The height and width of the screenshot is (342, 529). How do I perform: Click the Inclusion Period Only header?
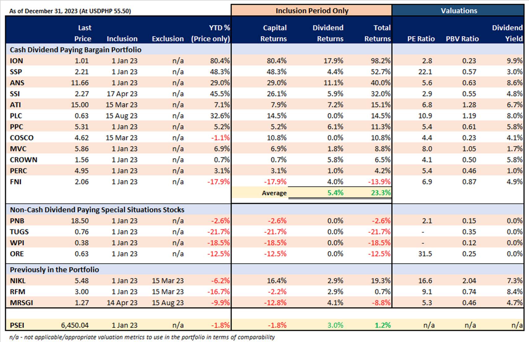click(x=312, y=11)
